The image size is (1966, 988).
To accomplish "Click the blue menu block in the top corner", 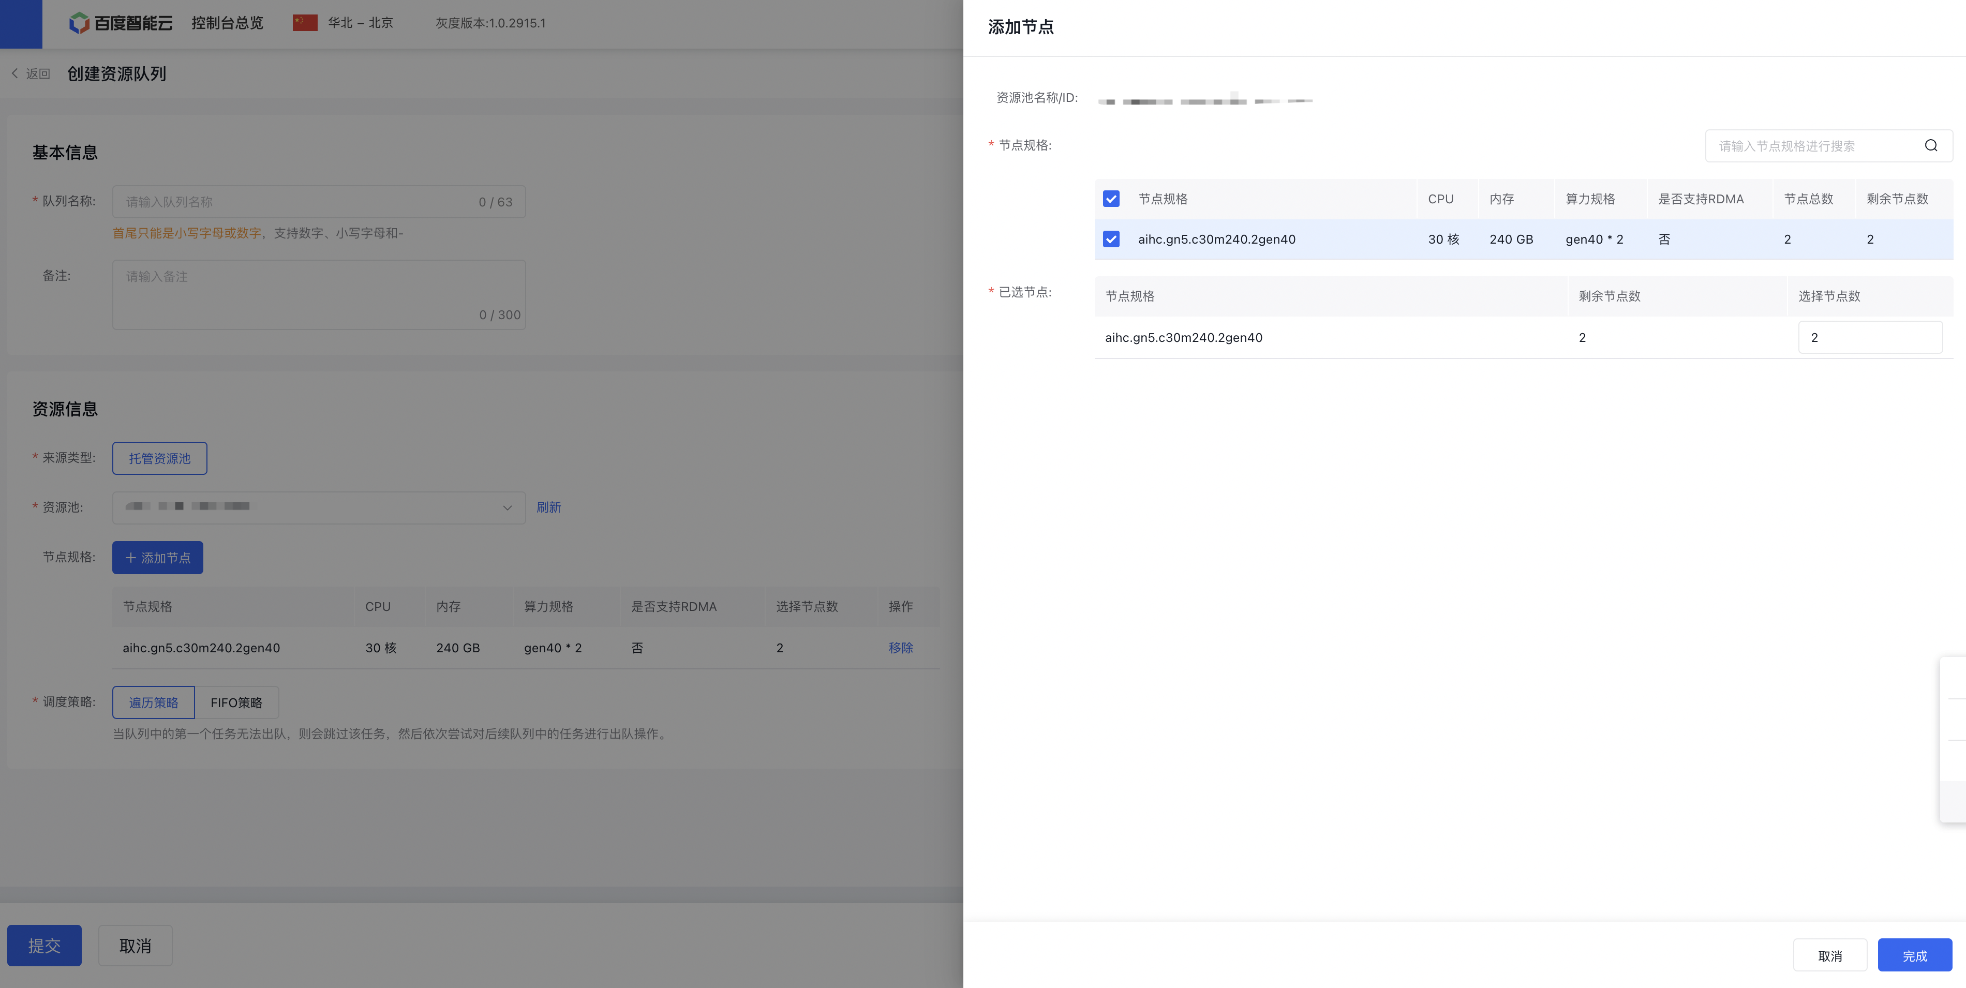I will (21, 24).
